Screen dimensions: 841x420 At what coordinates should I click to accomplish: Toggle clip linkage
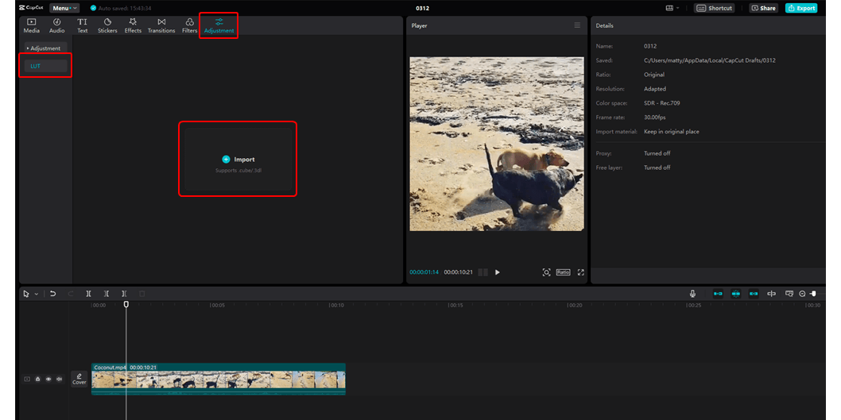tap(754, 294)
